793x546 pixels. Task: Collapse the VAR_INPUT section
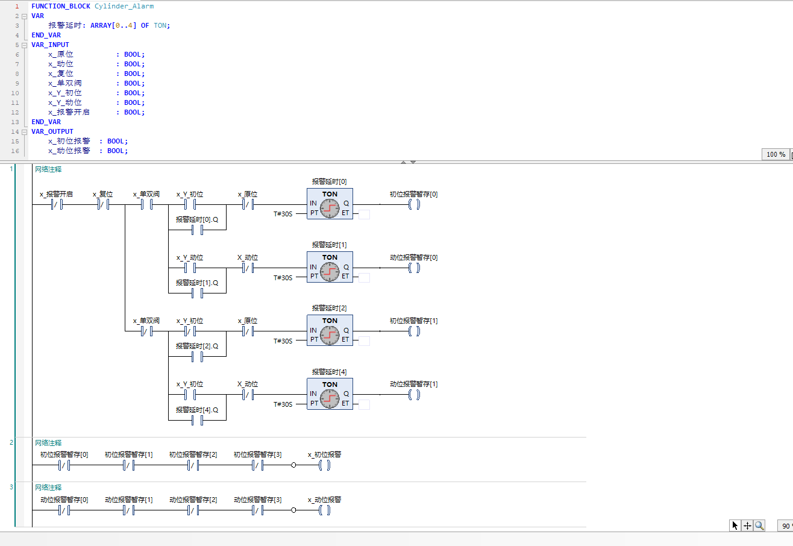pos(25,45)
